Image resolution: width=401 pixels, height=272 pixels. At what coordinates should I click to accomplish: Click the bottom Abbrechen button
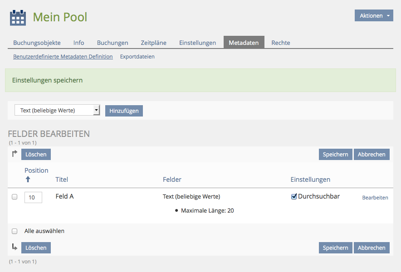371,248
